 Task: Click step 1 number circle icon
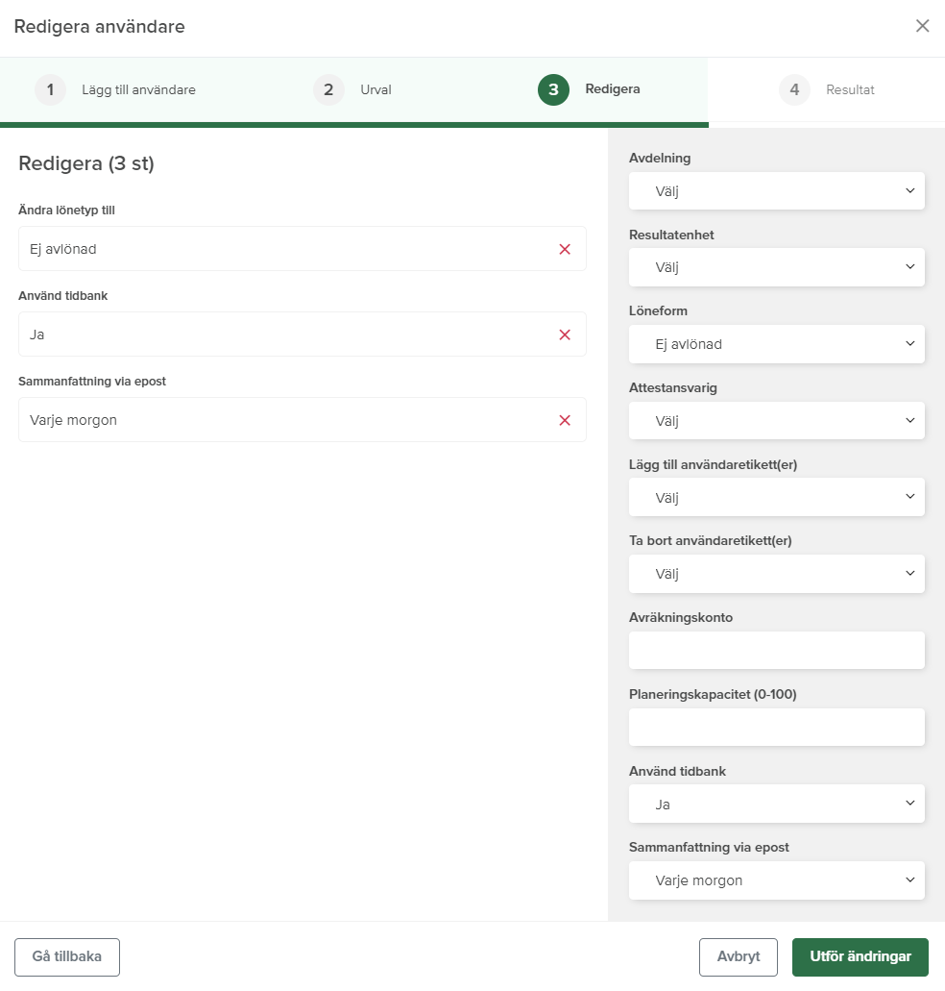(50, 89)
